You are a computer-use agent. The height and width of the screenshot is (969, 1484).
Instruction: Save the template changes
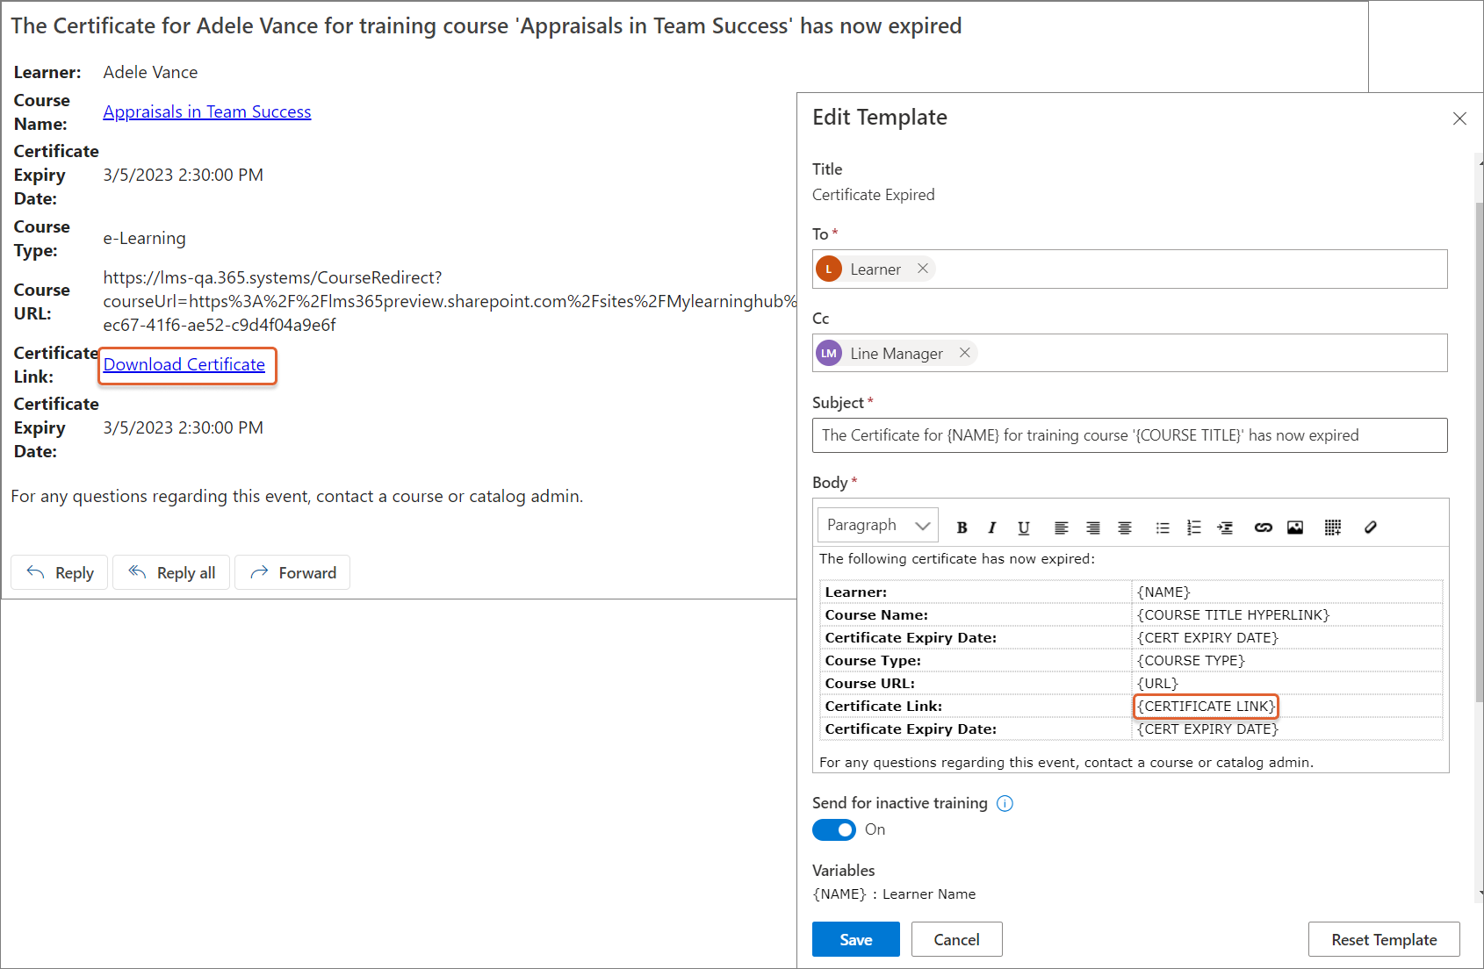coord(855,939)
